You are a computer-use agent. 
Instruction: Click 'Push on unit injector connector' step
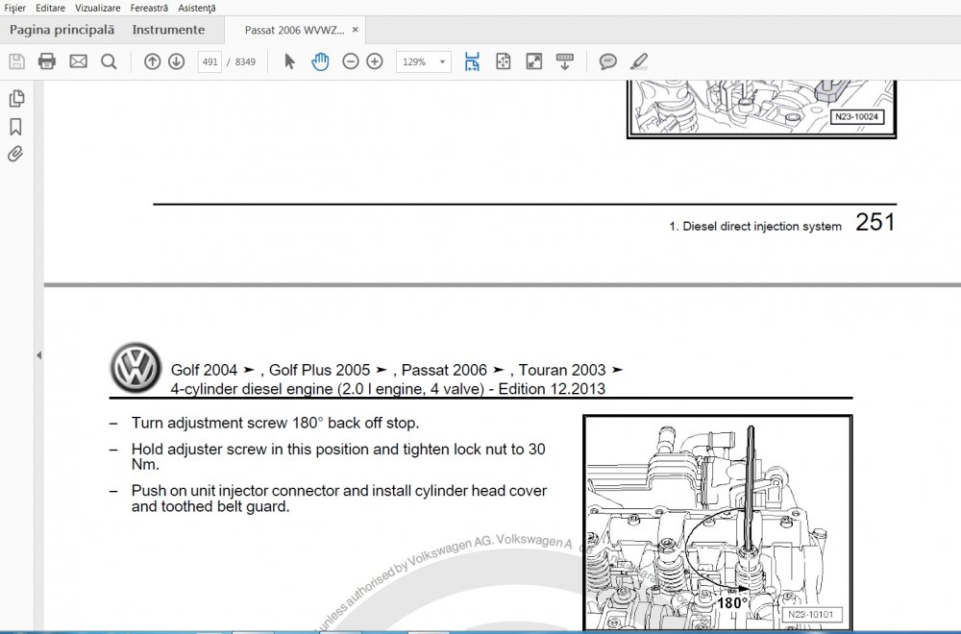point(339,499)
